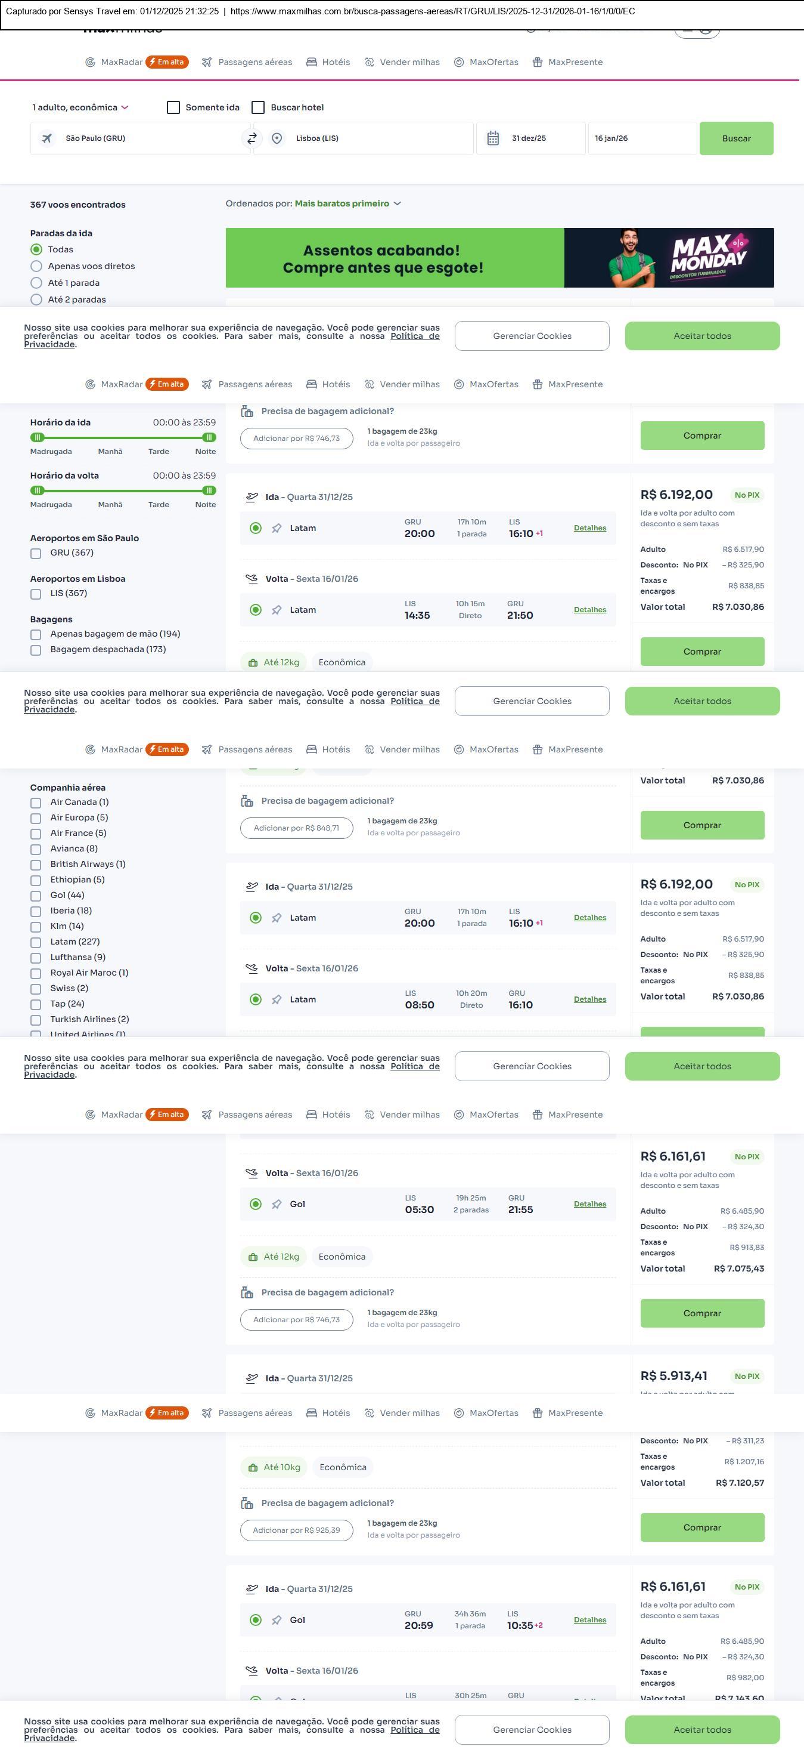Click the location pin icon in Lisboa field
This screenshot has height=1759, width=804.
277,138
